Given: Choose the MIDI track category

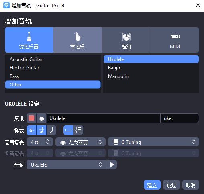Looking at the screenshot, I should [x=175, y=40].
